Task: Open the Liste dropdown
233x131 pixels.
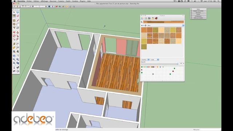Action: pos(155,60)
